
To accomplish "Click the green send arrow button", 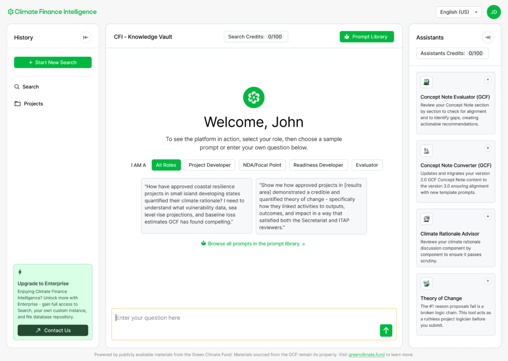I will pos(386,330).
